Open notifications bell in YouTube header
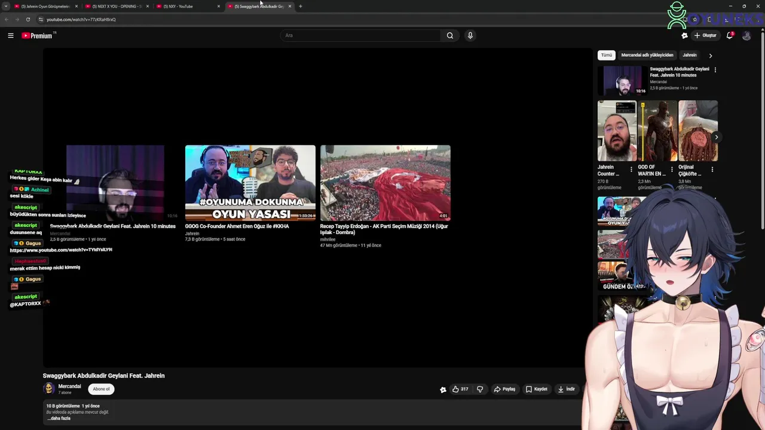 (730, 35)
